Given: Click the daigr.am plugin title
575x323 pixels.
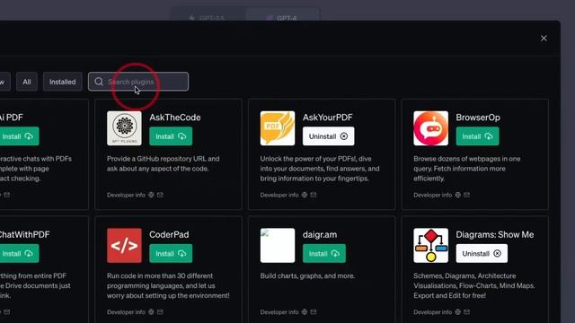Looking at the screenshot, I should tap(320, 234).
